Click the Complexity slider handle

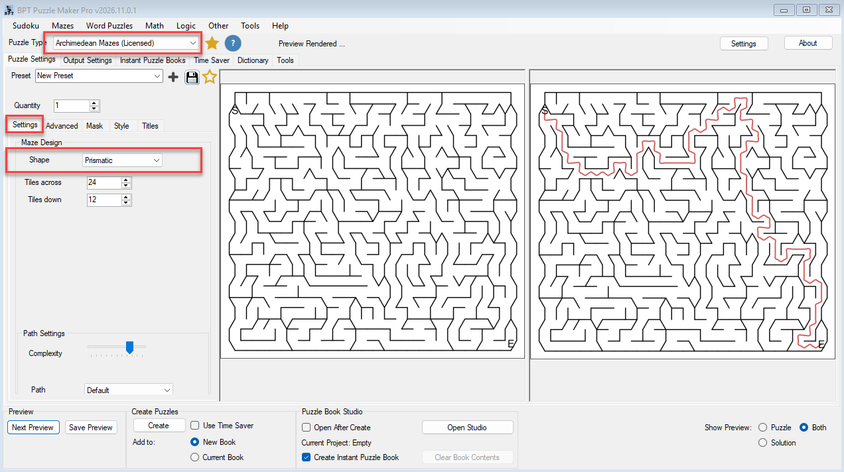pyautogui.click(x=130, y=347)
